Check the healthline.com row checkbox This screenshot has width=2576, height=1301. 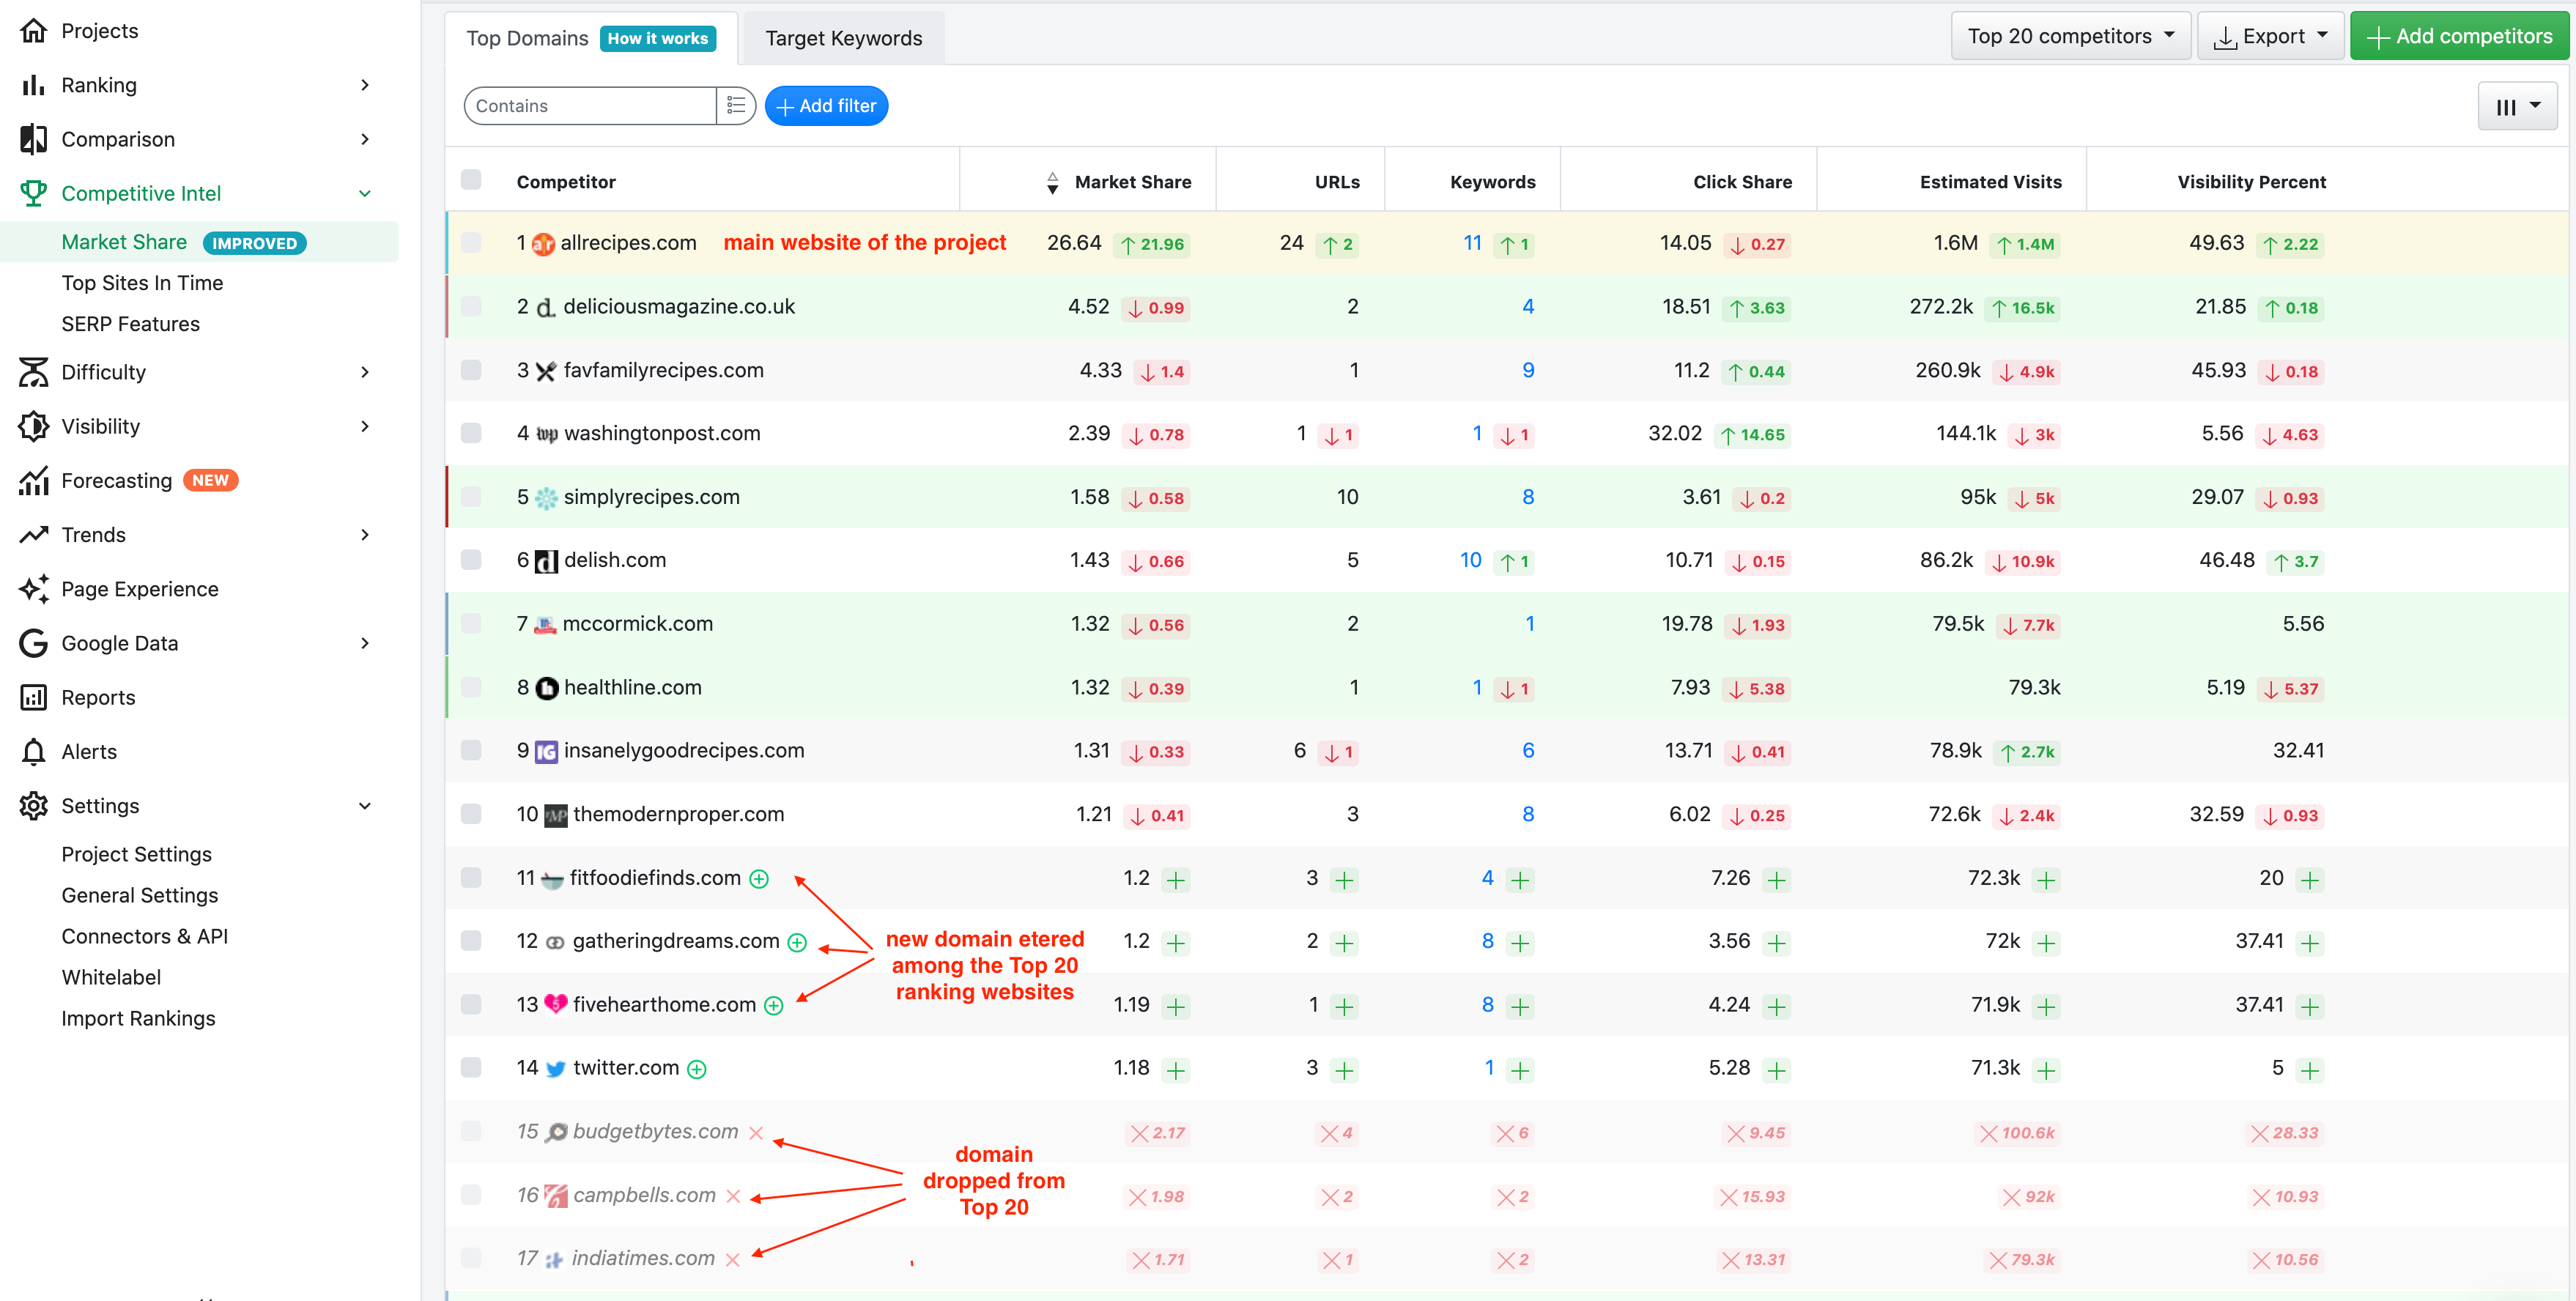coord(471,686)
